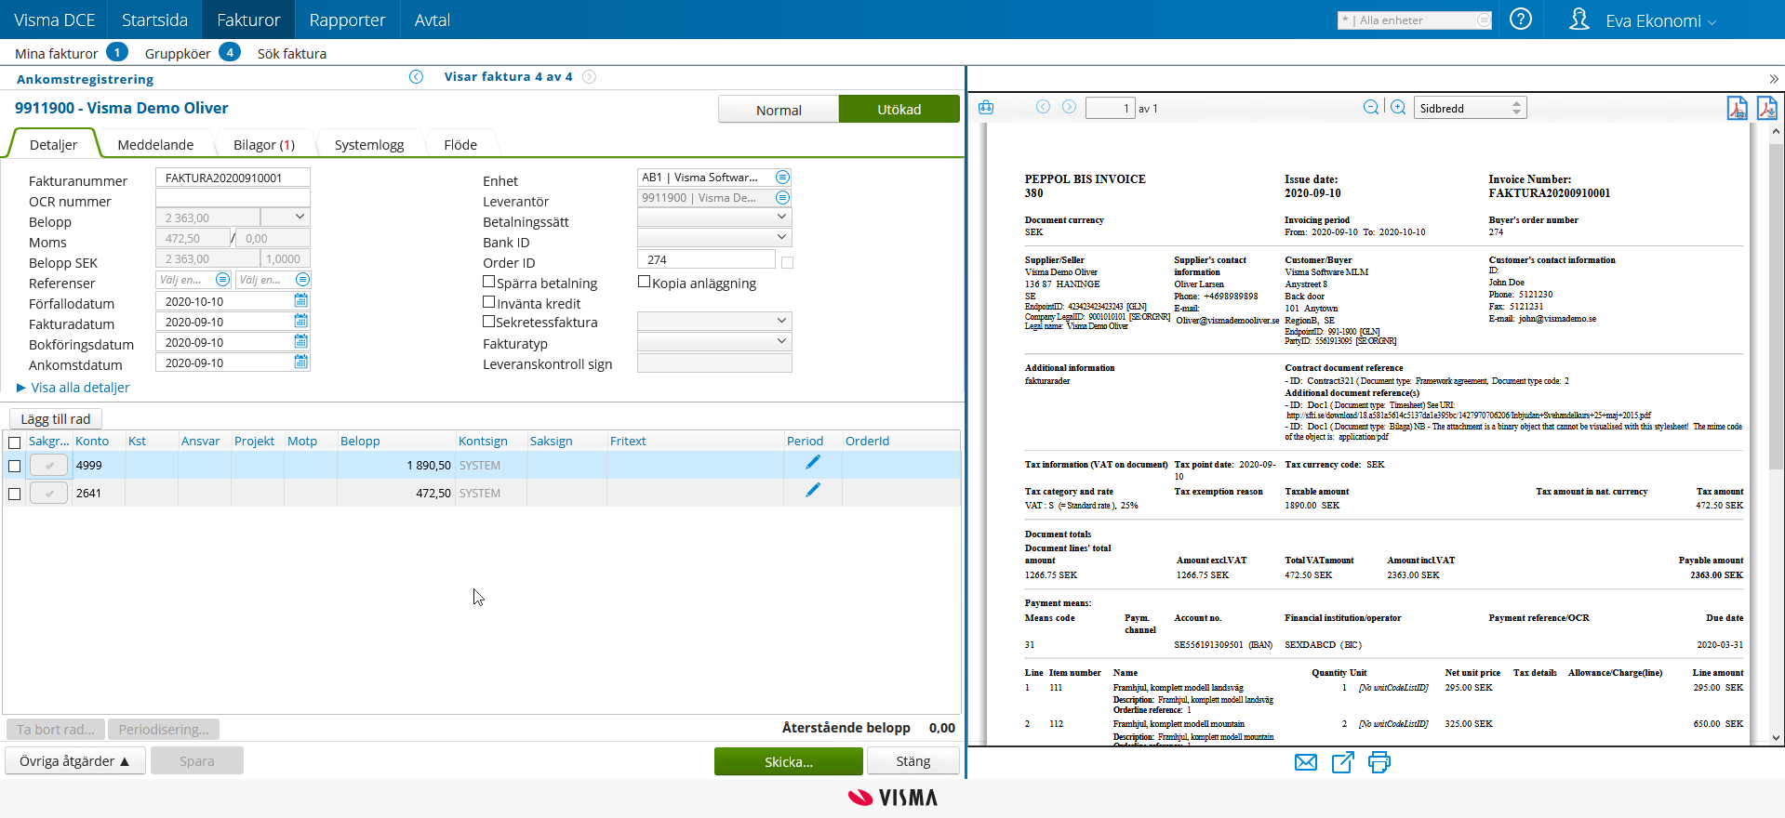The height and width of the screenshot is (818, 1785).
Task: Open Belopp currency dropdown
Action: click(286, 217)
